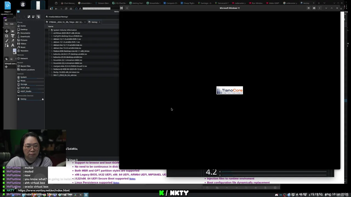The height and width of the screenshot is (197, 351).
Task: Select the Text tool in GIMP
Action: tap(13, 45)
